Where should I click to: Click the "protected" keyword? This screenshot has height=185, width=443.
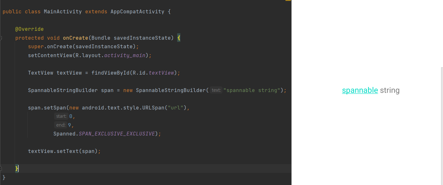point(30,38)
